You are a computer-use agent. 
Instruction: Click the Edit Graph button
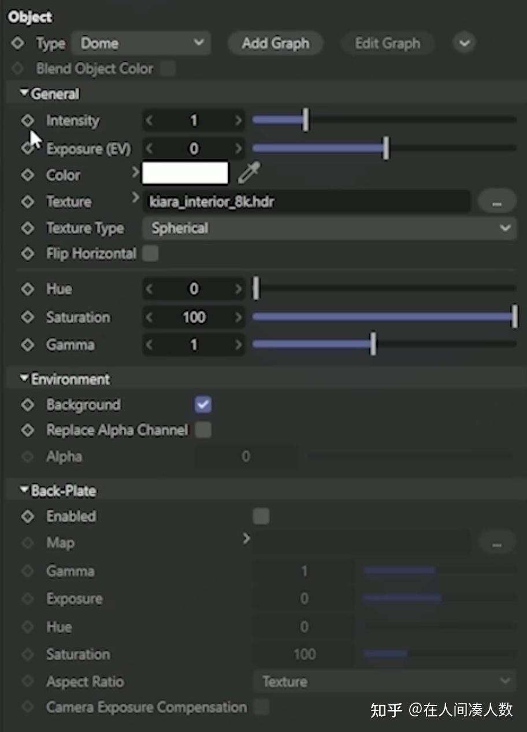pos(387,42)
